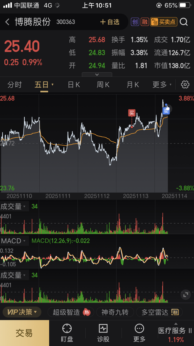The image size is (194, 346).
Task: Tap the 20251112 date label
Action: 97,196
